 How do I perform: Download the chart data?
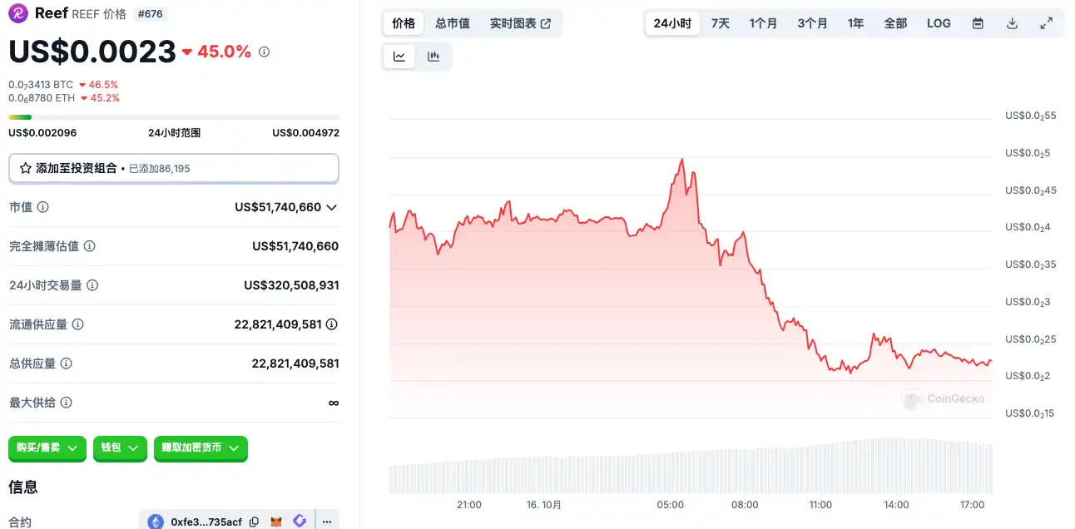[x=1012, y=23]
